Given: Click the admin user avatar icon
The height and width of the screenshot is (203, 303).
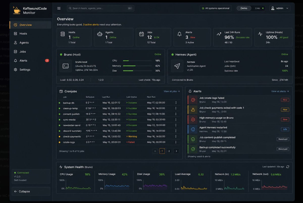Looking at the screenshot, I should [273, 8].
